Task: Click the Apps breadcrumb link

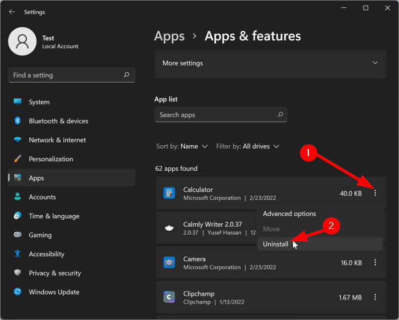Action: tap(169, 36)
